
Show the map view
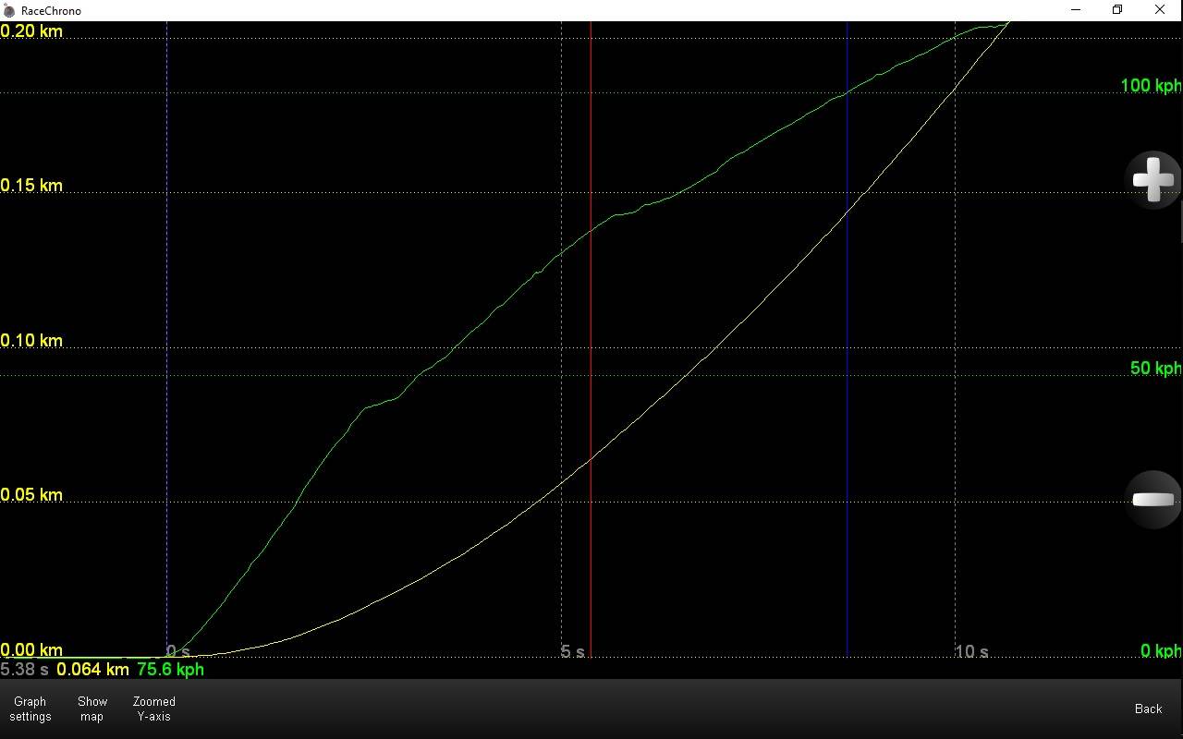point(92,709)
